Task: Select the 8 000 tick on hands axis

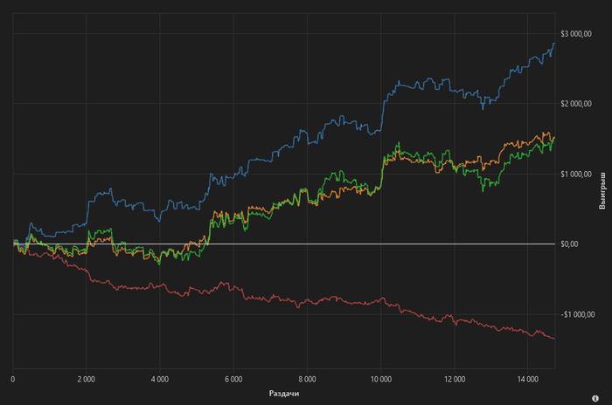Action: click(x=307, y=380)
